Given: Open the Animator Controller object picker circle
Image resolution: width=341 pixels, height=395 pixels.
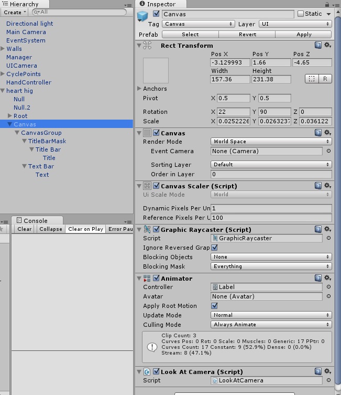Looking at the screenshot, I should 328,287.
